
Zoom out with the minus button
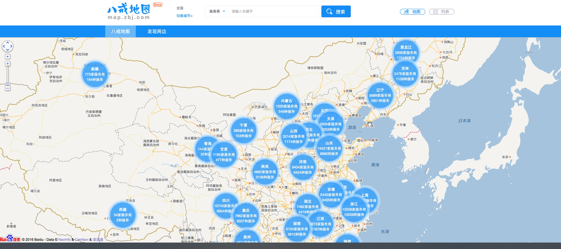coord(8,88)
